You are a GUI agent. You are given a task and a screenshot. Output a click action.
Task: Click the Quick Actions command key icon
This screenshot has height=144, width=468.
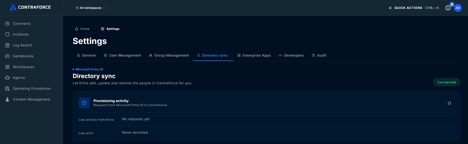390,8
